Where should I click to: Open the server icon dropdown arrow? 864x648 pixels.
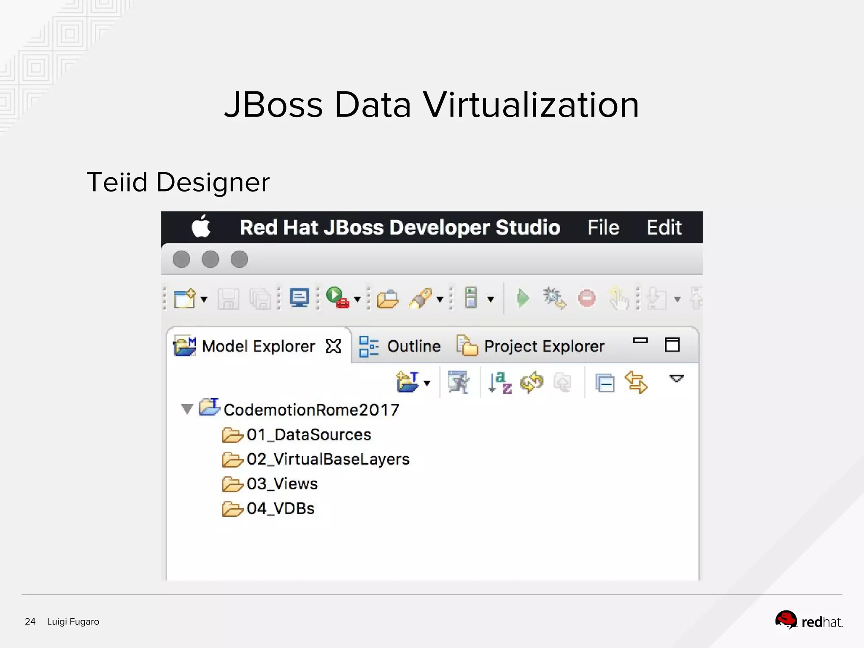491,300
